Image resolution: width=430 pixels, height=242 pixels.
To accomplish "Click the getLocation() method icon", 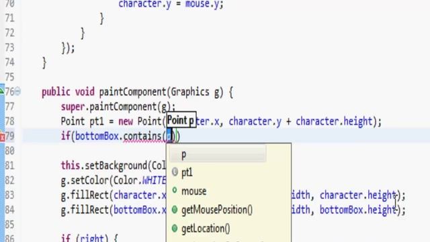I will (175, 228).
